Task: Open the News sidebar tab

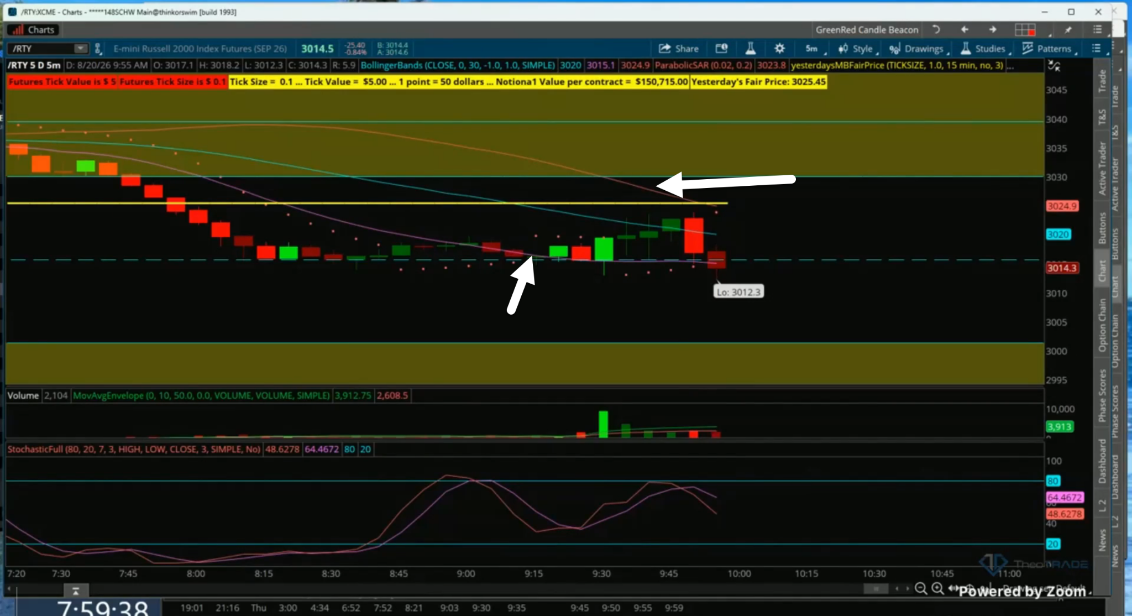Action: click(x=1102, y=540)
